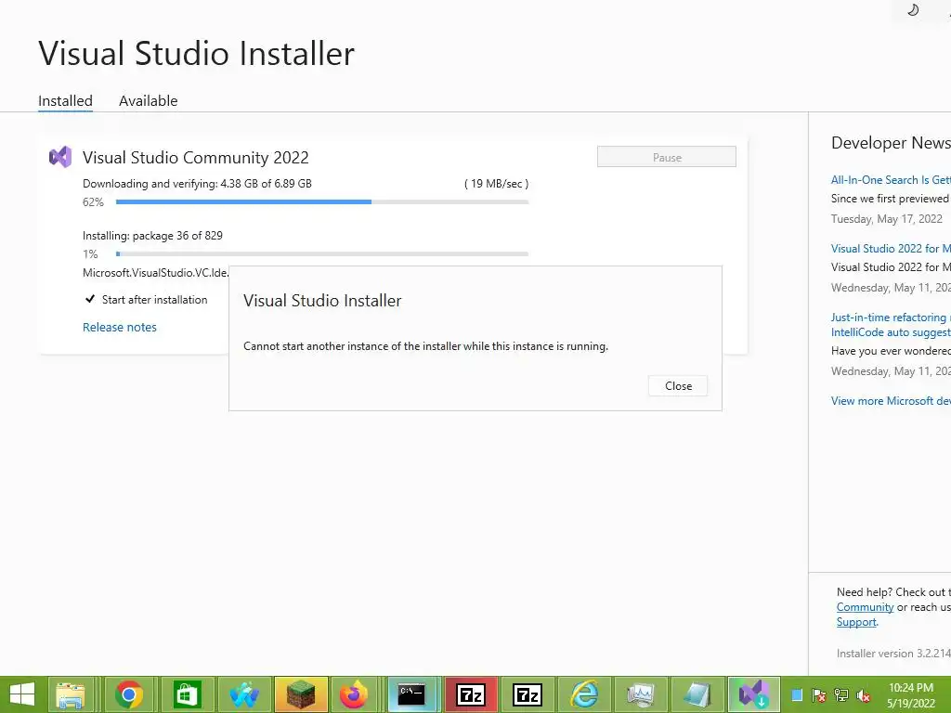Click the Have you ever wondered text
This screenshot has width=951, height=713.
point(891,350)
